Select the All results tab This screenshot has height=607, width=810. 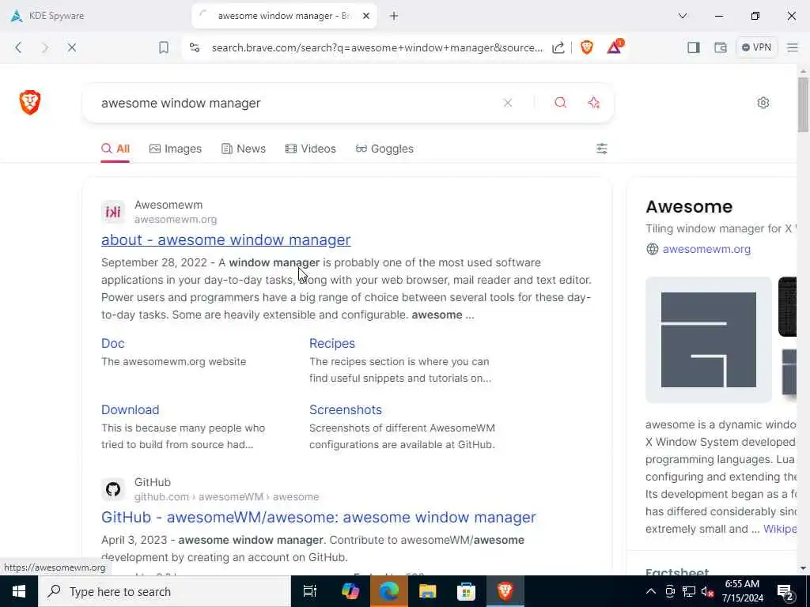pos(115,149)
